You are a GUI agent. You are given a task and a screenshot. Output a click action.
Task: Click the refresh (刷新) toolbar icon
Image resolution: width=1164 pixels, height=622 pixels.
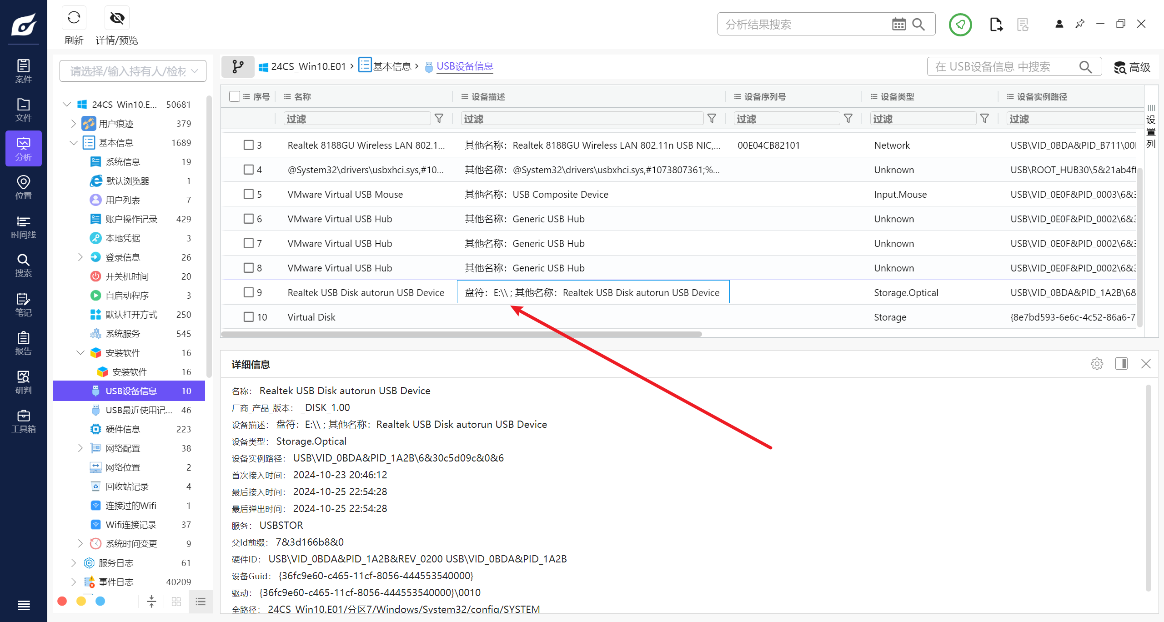pyautogui.click(x=74, y=18)
